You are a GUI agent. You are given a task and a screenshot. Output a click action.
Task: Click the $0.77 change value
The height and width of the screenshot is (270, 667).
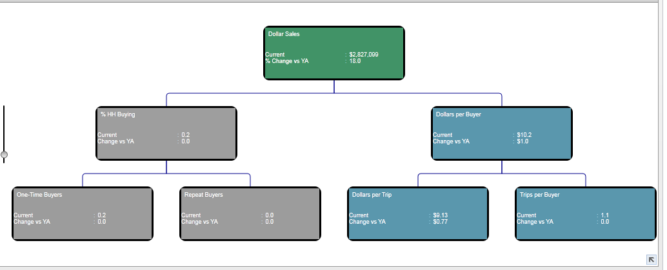[x=440, y=222]
